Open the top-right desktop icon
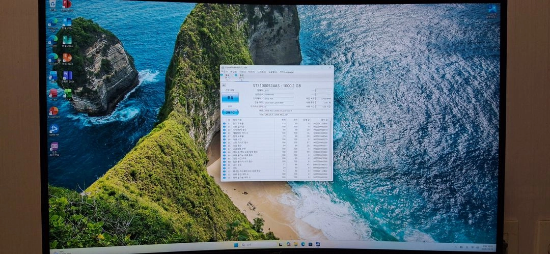Viewport: 550px width, 254px height. click(x=492, y=11)
